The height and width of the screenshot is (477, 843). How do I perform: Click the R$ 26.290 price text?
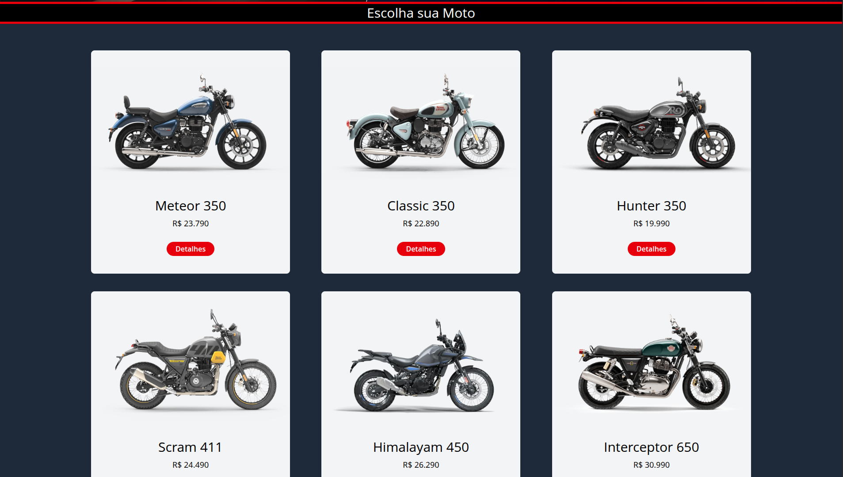coord(421,465)
